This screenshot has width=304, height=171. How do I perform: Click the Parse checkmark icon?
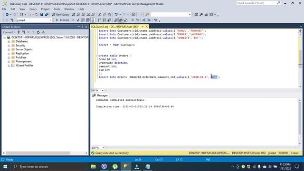coord(78,20)
